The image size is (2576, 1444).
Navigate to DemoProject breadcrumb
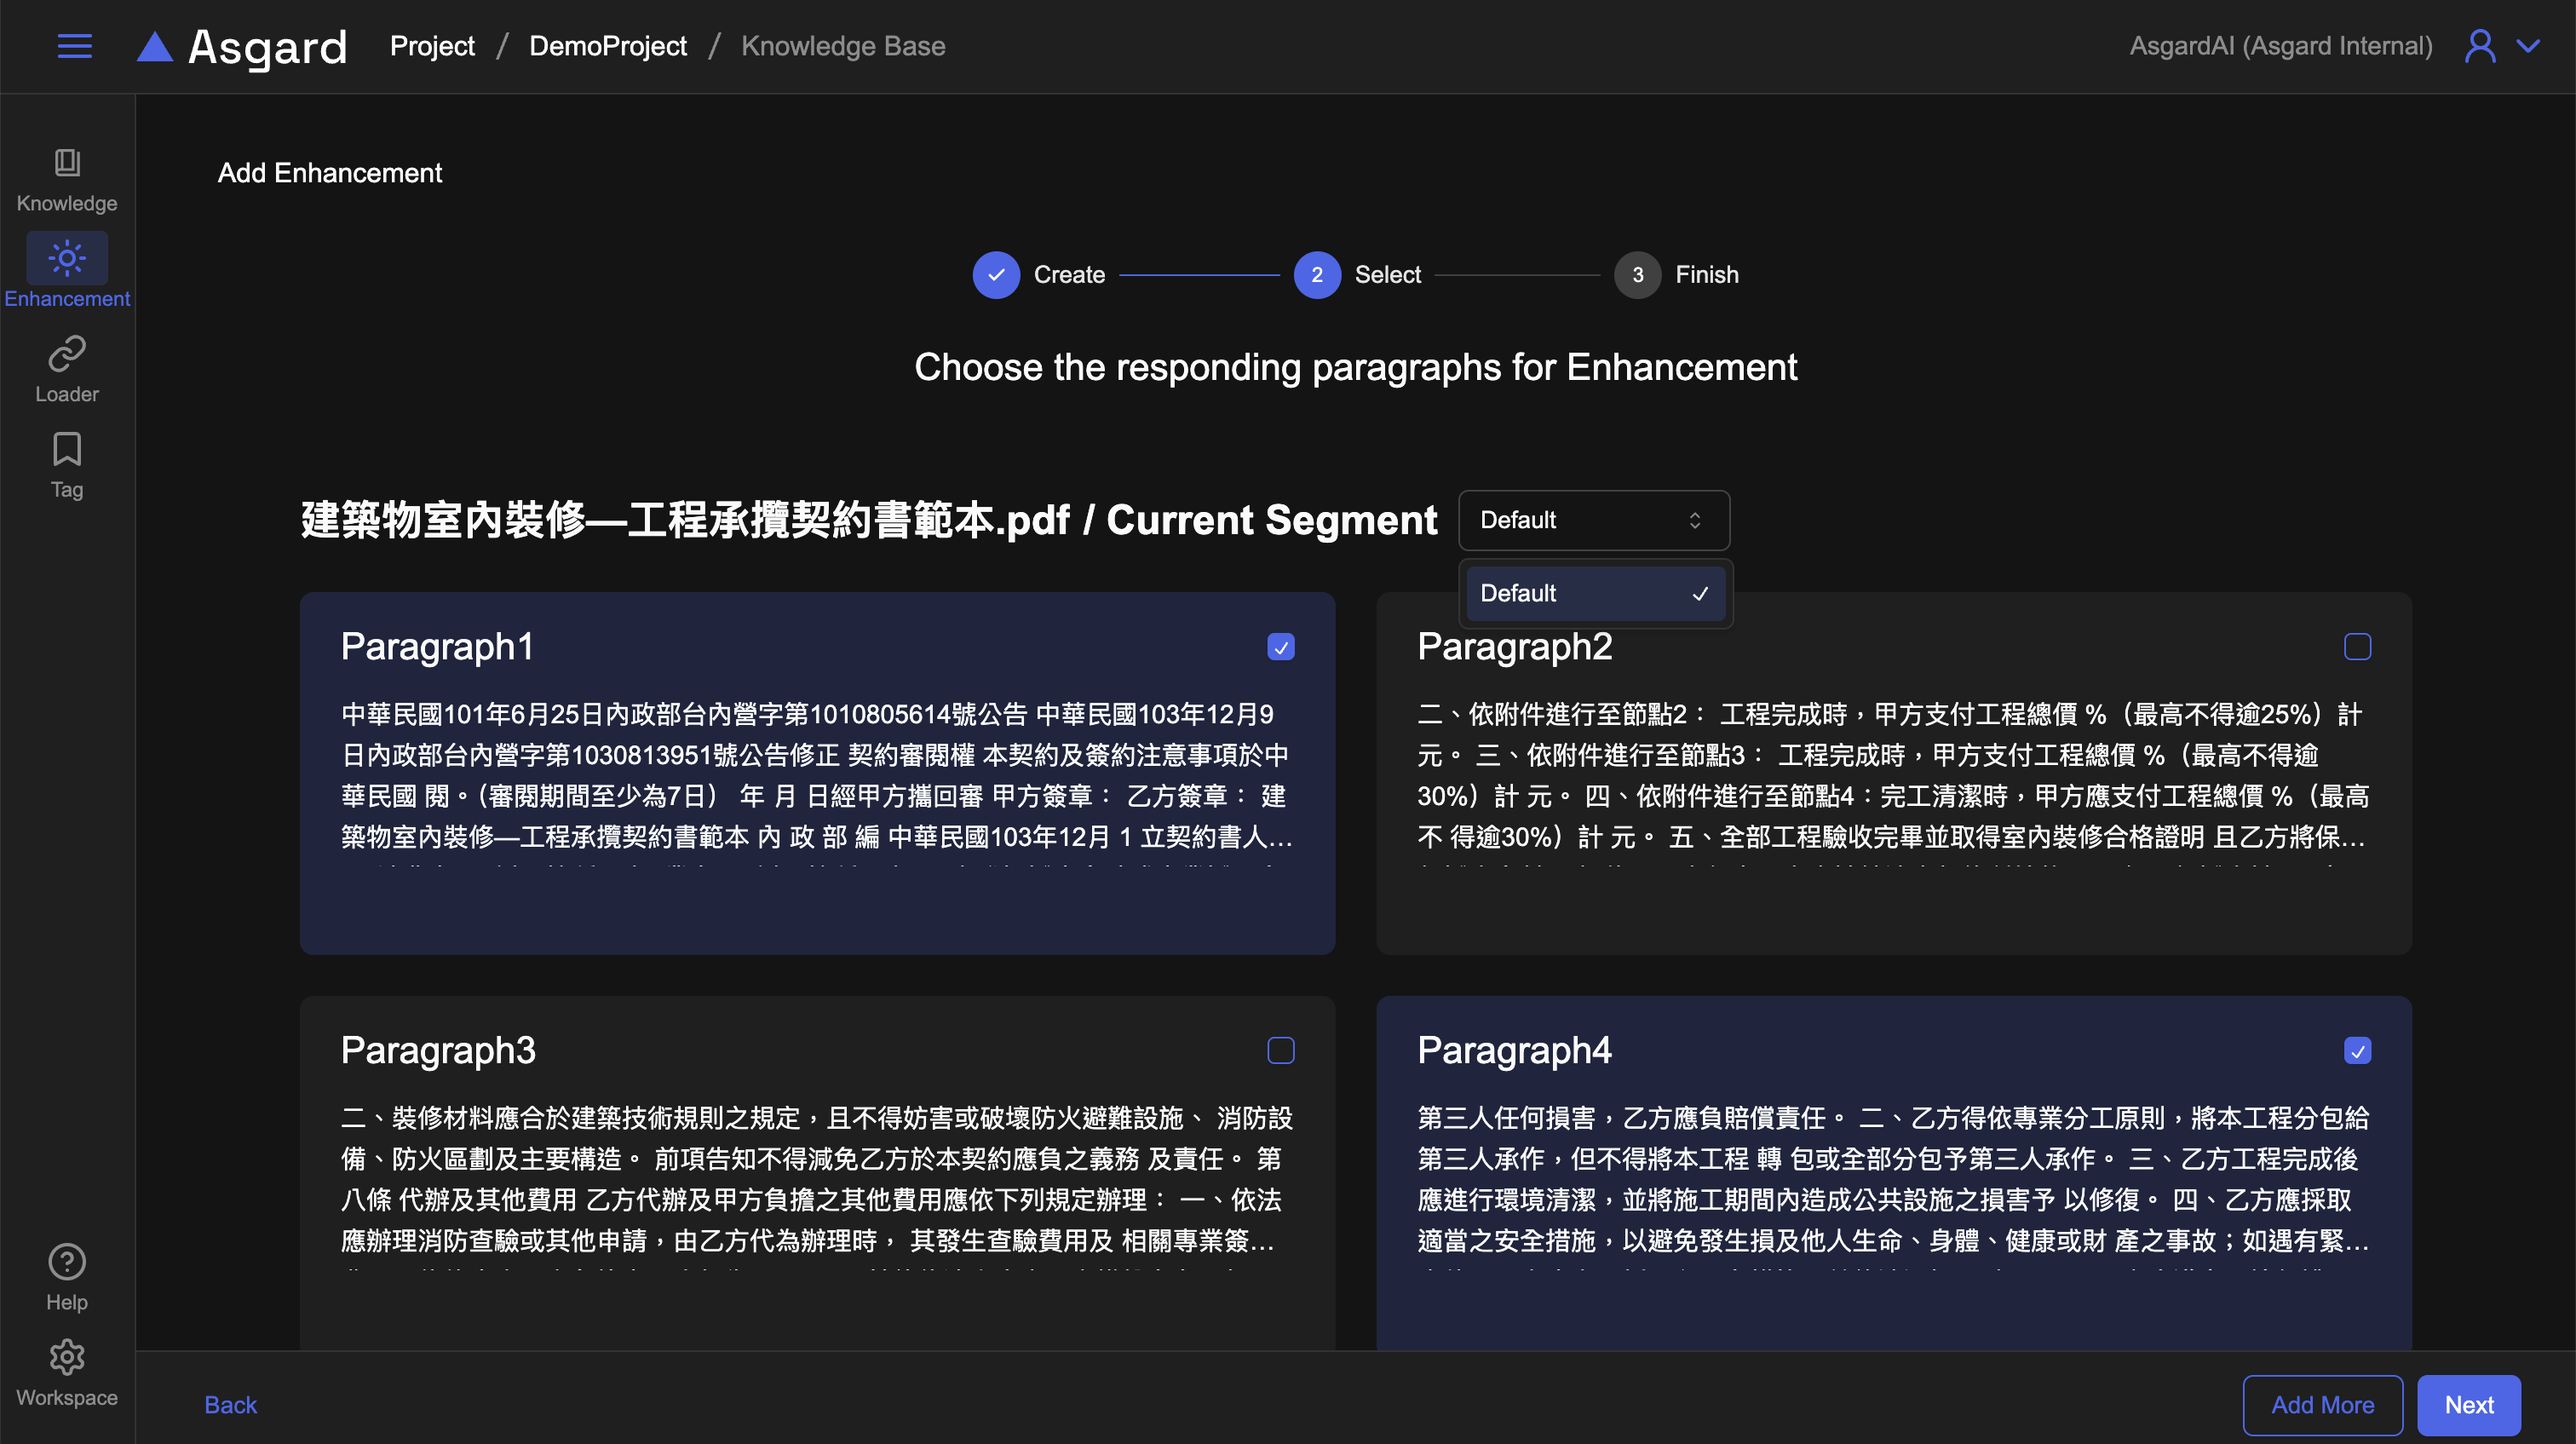pyautogui.click(x=607, y=46)
